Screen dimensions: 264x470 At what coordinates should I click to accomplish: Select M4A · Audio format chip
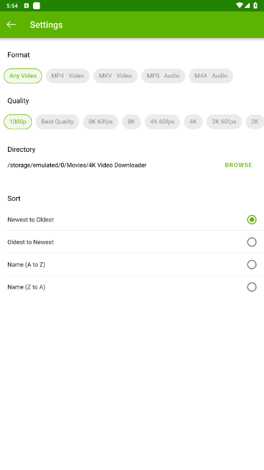211,76
